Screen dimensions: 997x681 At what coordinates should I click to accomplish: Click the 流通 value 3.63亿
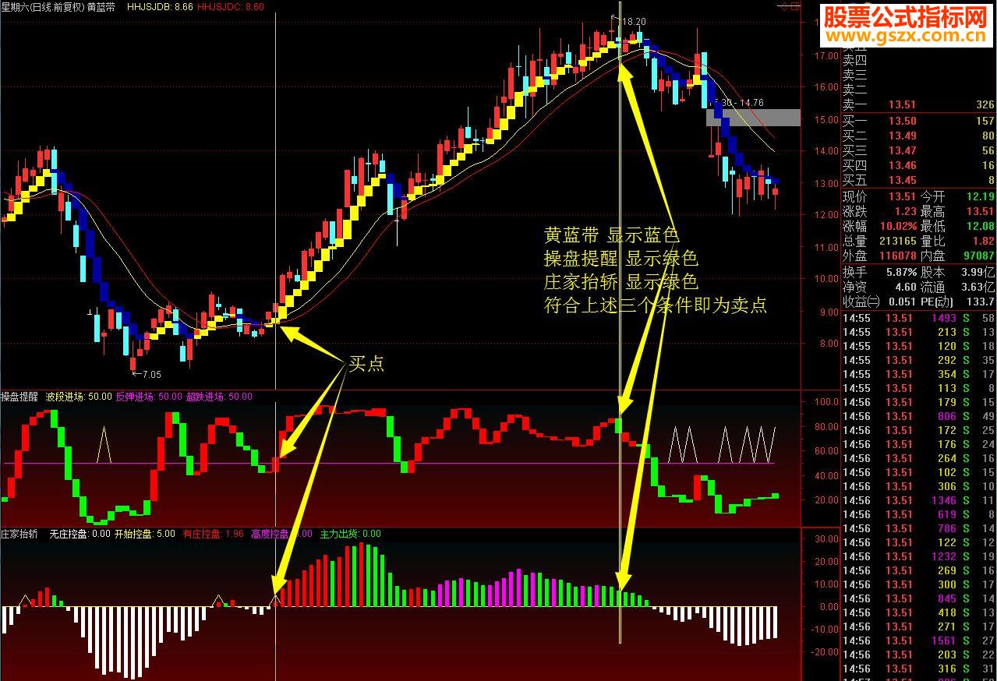pyautogui.click(x=978, y=287)
